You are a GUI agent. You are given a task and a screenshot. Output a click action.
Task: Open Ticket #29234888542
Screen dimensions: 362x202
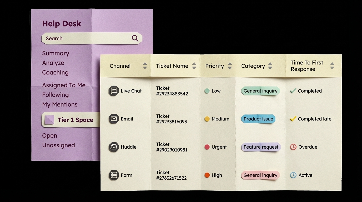coord(172,91)
